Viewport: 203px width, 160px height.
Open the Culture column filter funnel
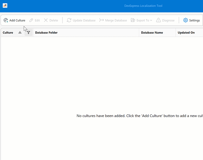click(x=28, y=33)
